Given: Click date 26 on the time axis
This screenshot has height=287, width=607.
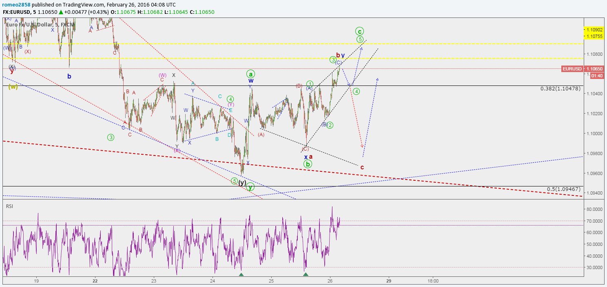Looking at the screenshot, I should [x=330, y=281].
